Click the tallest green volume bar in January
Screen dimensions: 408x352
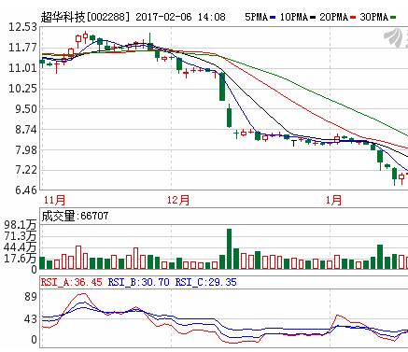tap(380, 257)
